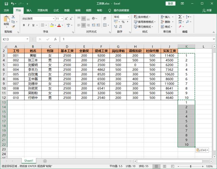Image resolution: width=217 pixels, height=169 pixels.
Task: Click inside the formula bar input field
Action: coord(136,39)
